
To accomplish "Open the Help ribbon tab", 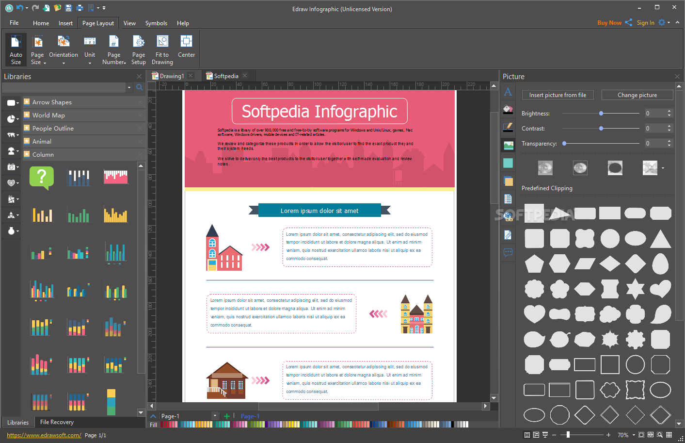I will (183, 23).
